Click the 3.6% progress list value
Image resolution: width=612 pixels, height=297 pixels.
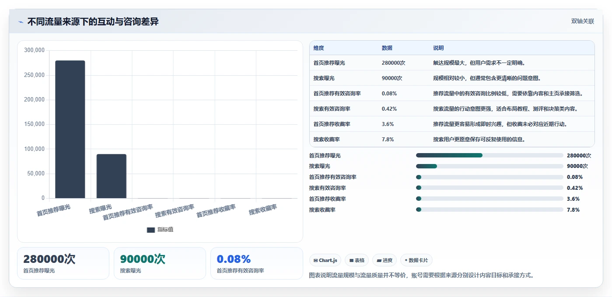point(573,199)
